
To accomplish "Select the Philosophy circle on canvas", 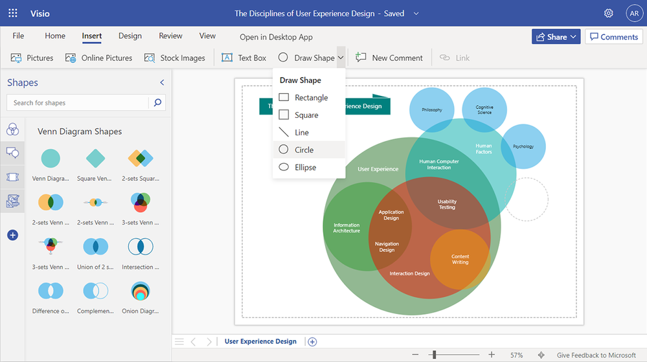I will coord(431,110).
